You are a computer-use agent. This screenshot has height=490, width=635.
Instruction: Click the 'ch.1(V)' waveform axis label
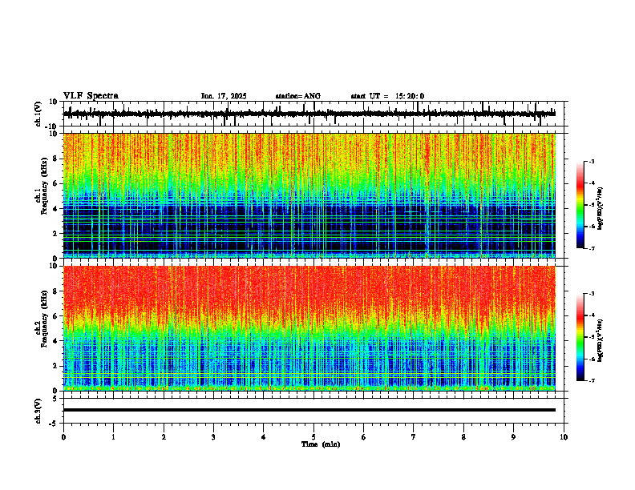pos(38,114)
